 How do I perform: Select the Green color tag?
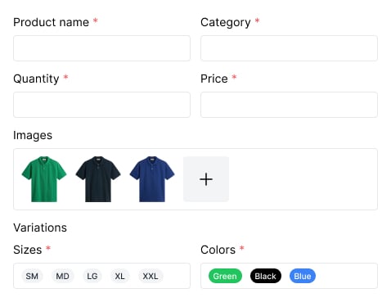[x=225, y=276]
